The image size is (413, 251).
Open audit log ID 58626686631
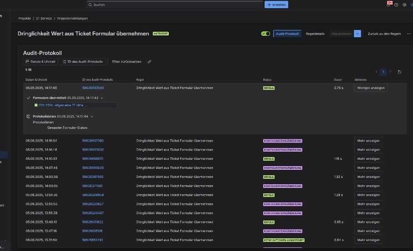[93, 158]
